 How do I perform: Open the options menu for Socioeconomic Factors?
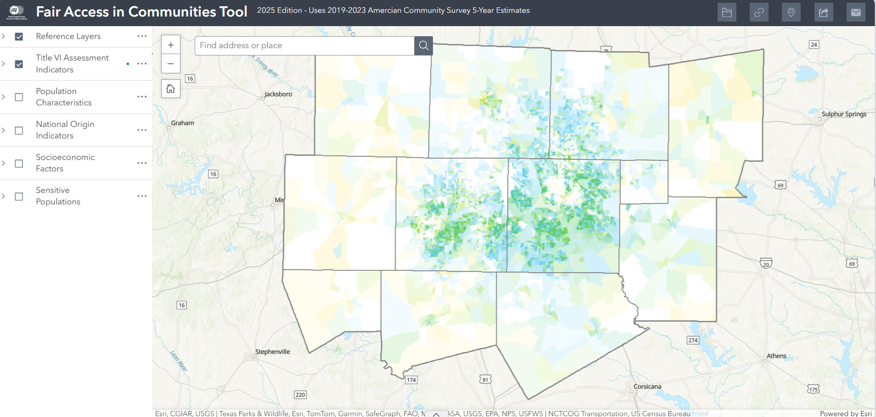click(x=142, y=163)
